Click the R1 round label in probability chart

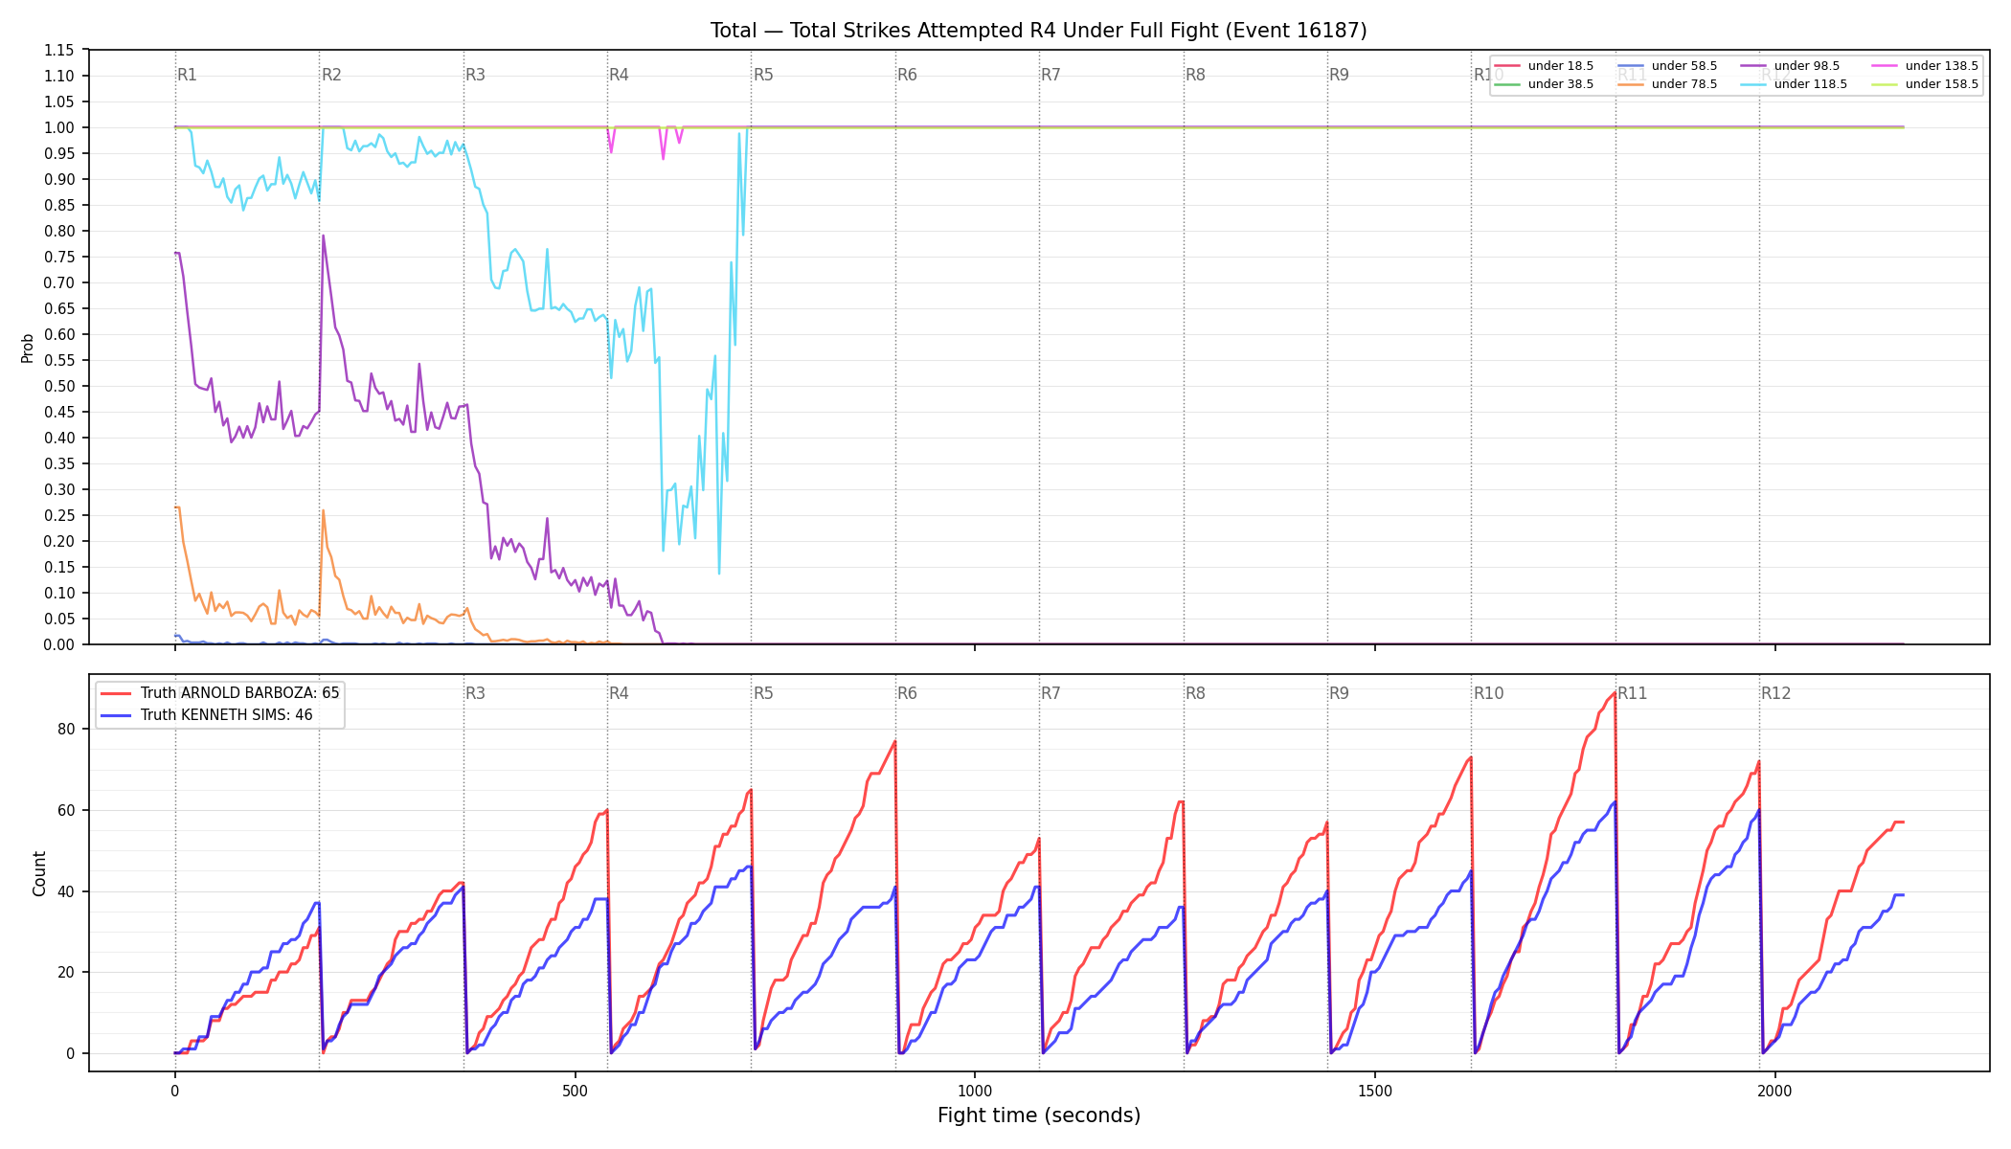click(188, 75)
